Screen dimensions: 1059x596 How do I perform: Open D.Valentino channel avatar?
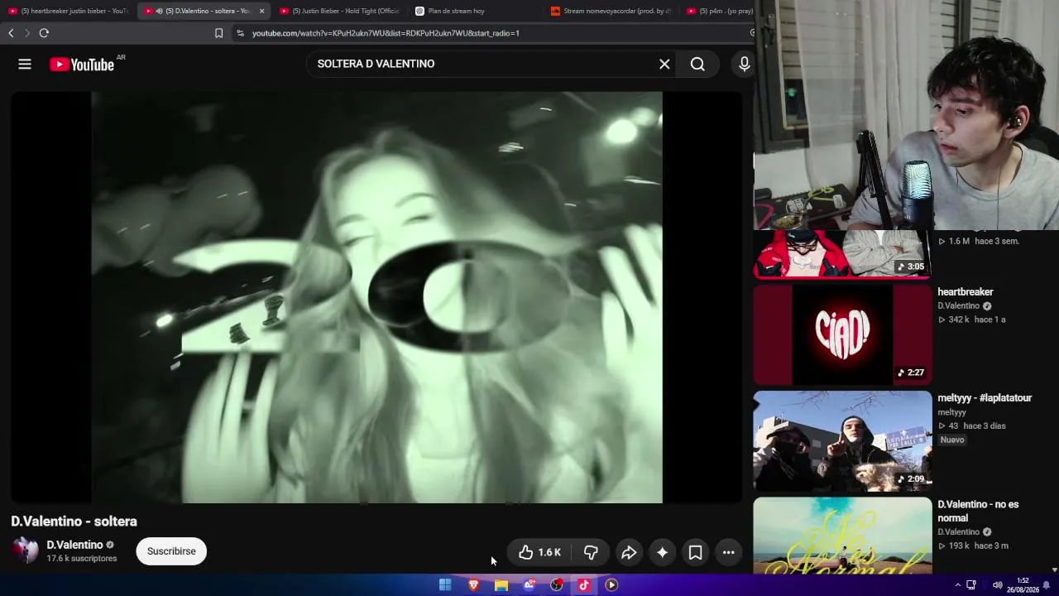25,550
